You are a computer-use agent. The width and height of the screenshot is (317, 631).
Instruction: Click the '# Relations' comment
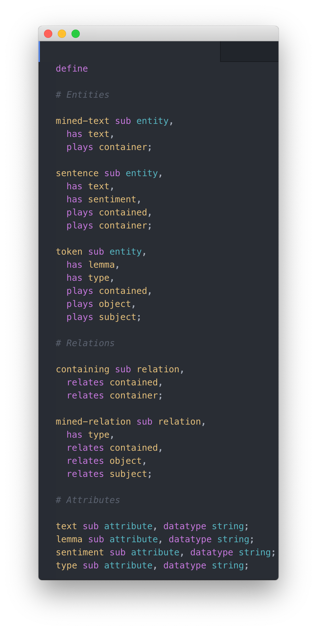[85, 343]
